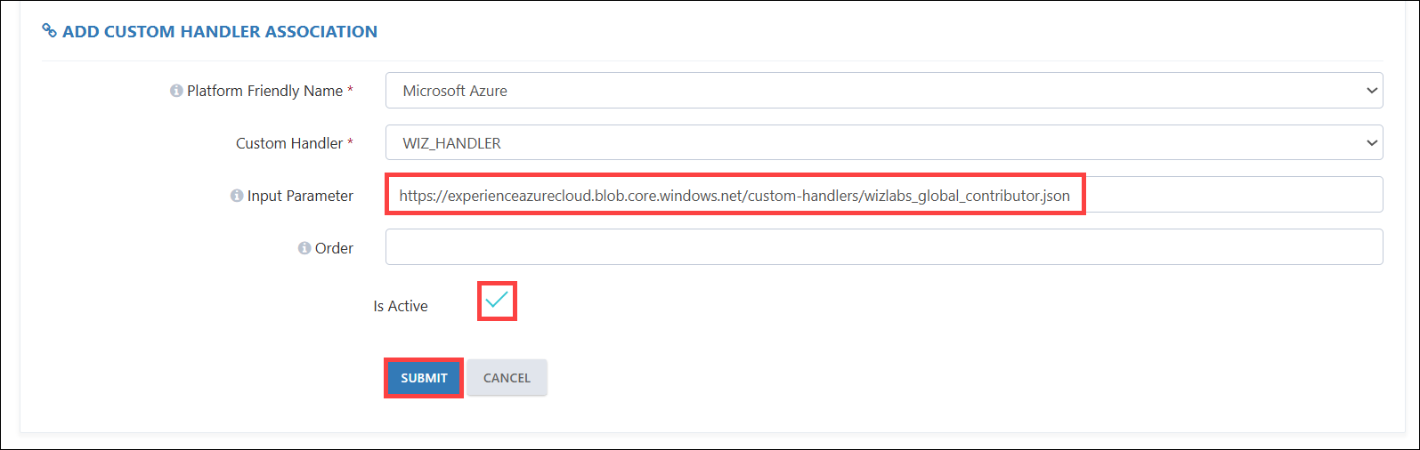Click the link icon beside Add Custom Handler Association

[50, 31]
